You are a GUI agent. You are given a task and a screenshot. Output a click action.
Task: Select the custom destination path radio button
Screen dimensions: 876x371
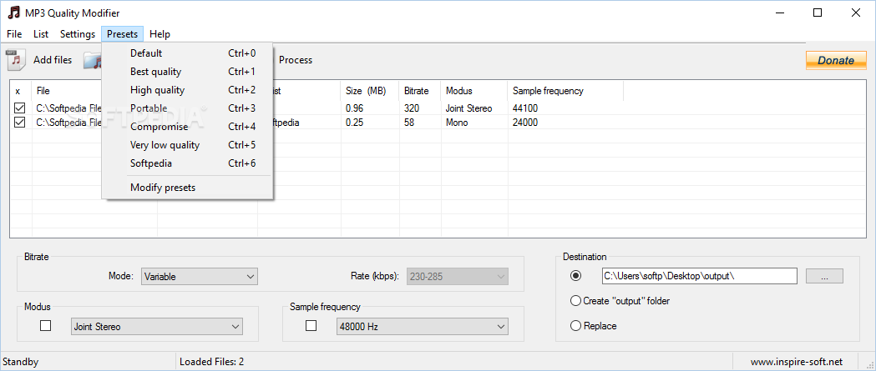click(x=576, y=276)
